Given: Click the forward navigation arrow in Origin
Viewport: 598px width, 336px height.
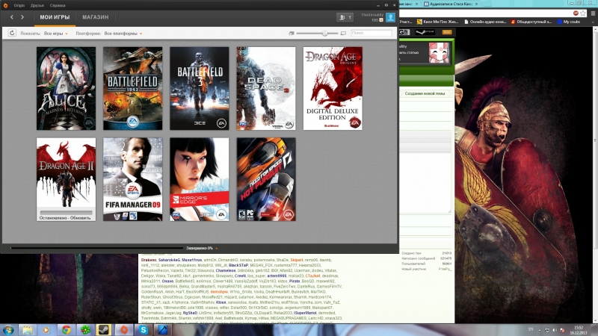Looking at the screenshot, I should (x=22, y=16).
